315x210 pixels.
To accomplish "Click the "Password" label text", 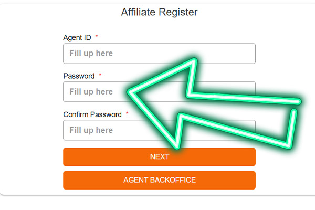I will pyautogui.click(x=79, y=76).
